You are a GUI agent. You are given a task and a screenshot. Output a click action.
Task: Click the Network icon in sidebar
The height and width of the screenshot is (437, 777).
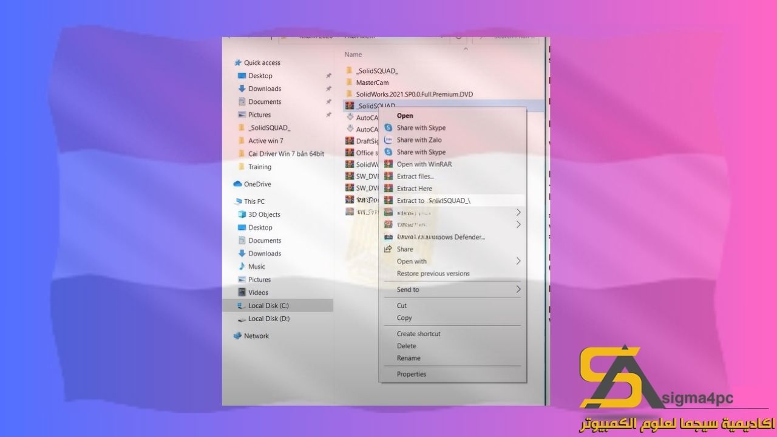point(237,336)
